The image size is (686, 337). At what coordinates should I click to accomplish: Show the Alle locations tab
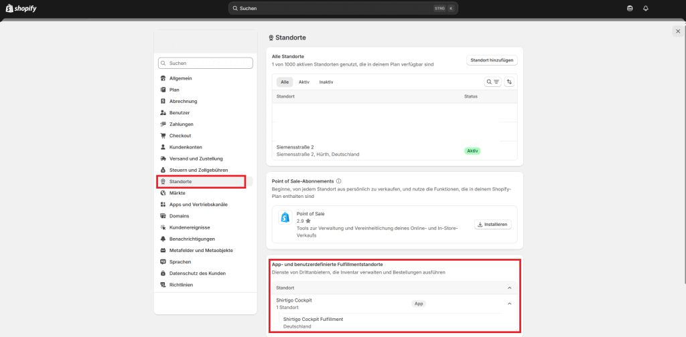(x=284, y=82)
